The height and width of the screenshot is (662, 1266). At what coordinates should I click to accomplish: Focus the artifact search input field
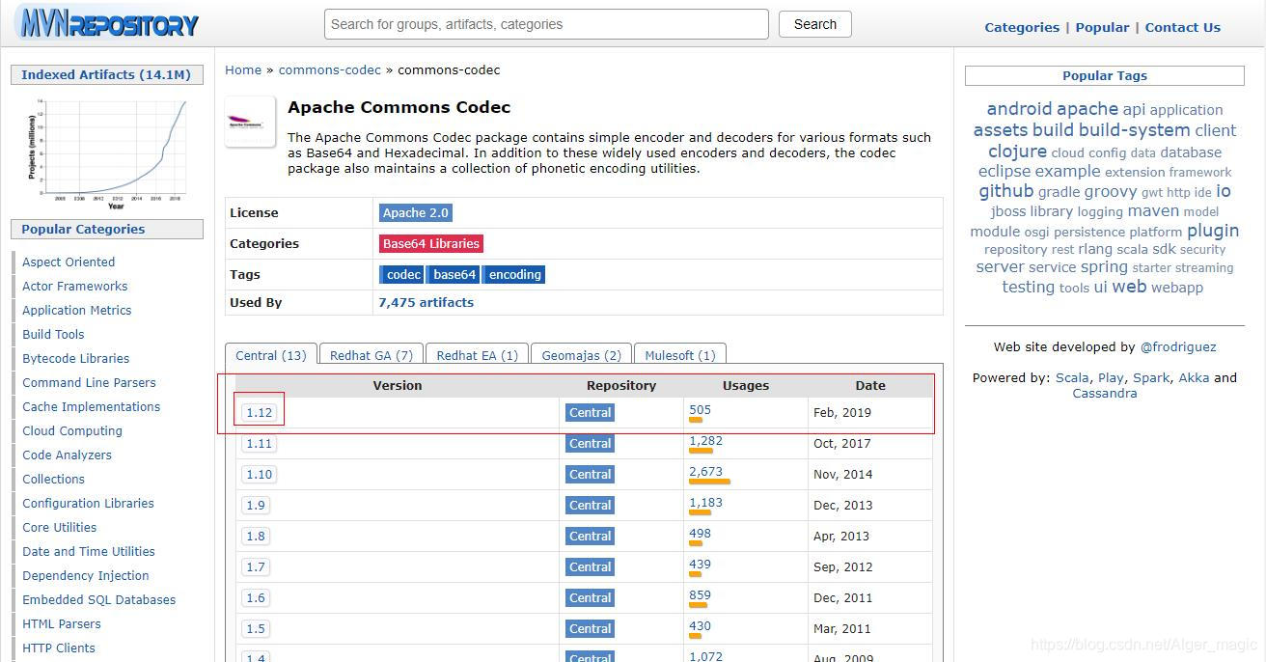[x=546, y=24]
